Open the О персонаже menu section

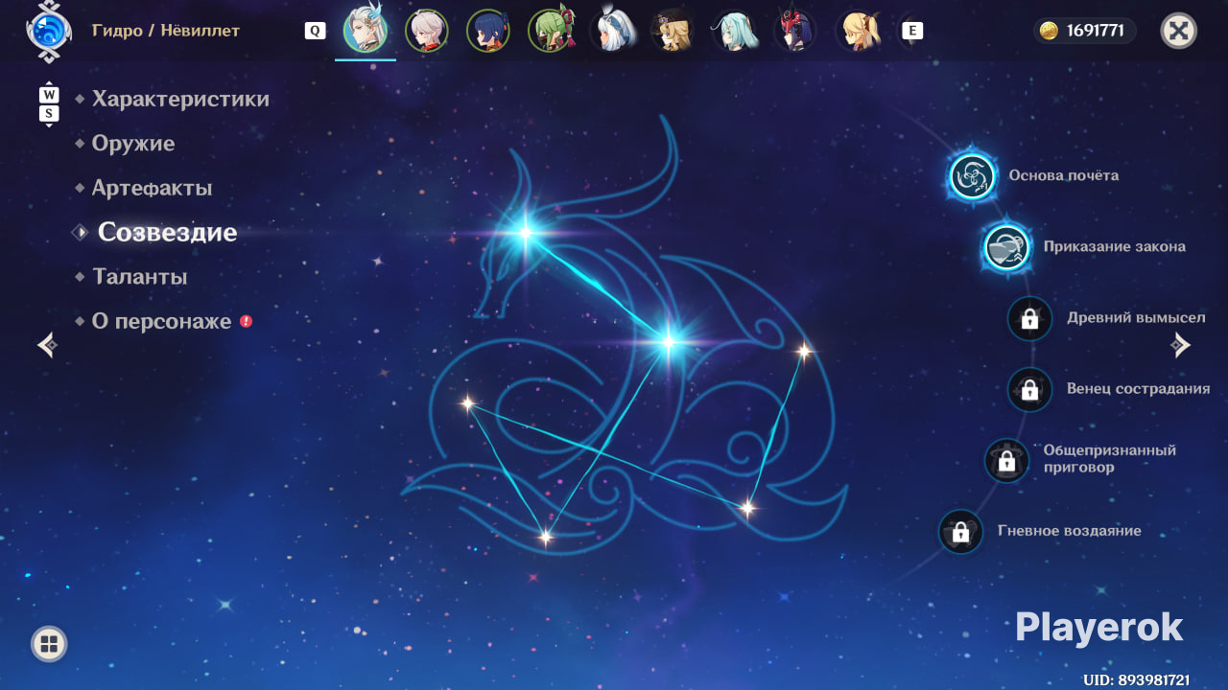161,321
